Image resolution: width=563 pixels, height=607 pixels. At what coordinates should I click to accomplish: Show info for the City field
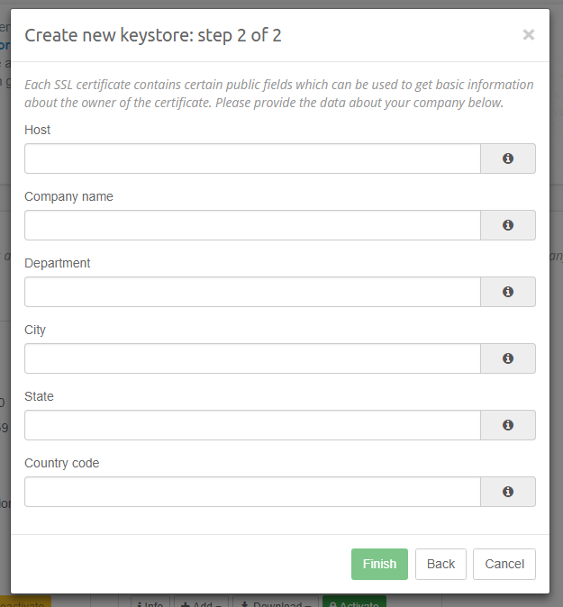[508, 358]
